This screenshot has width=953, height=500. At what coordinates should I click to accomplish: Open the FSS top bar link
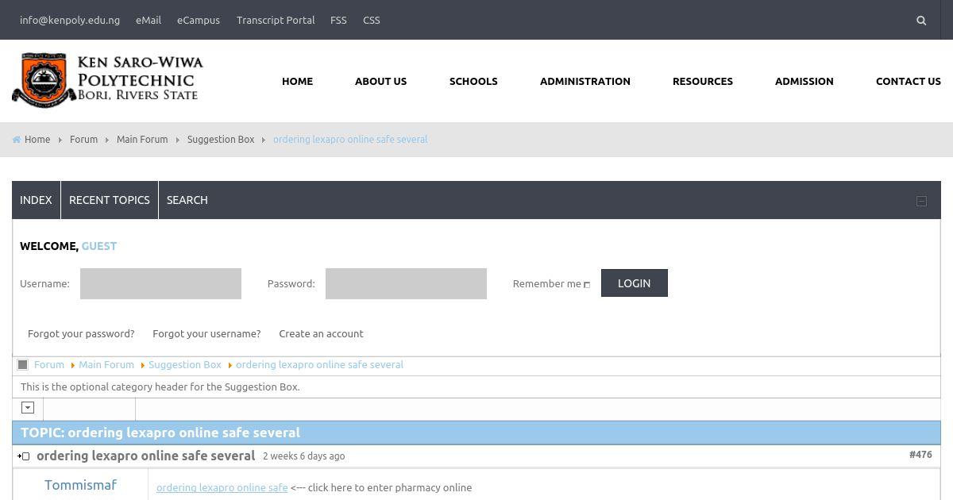[338, 20]
